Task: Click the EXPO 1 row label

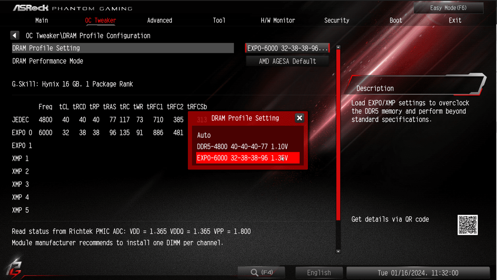Action: (x=22, y=146)
